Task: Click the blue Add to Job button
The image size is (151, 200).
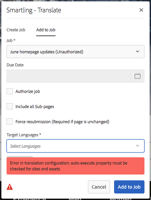Action: click(129, 187)
